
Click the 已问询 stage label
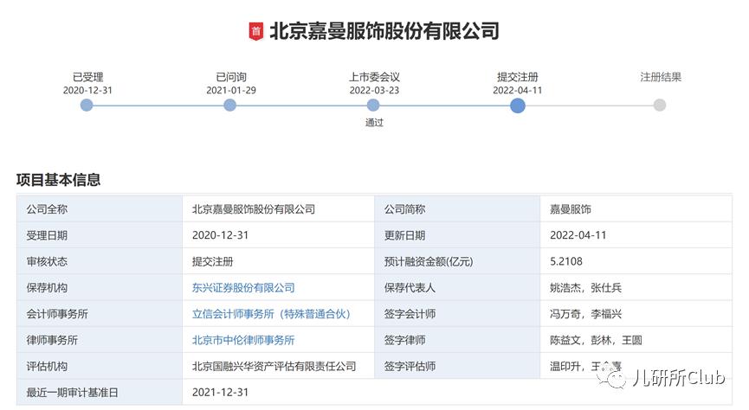231,77
